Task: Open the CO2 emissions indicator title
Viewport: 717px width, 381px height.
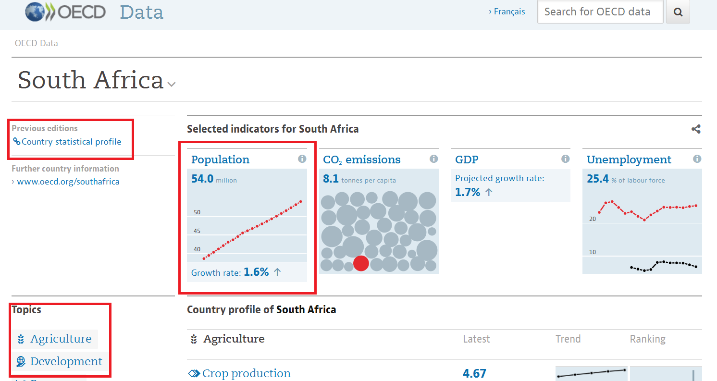Action: (x=362, y=160)
